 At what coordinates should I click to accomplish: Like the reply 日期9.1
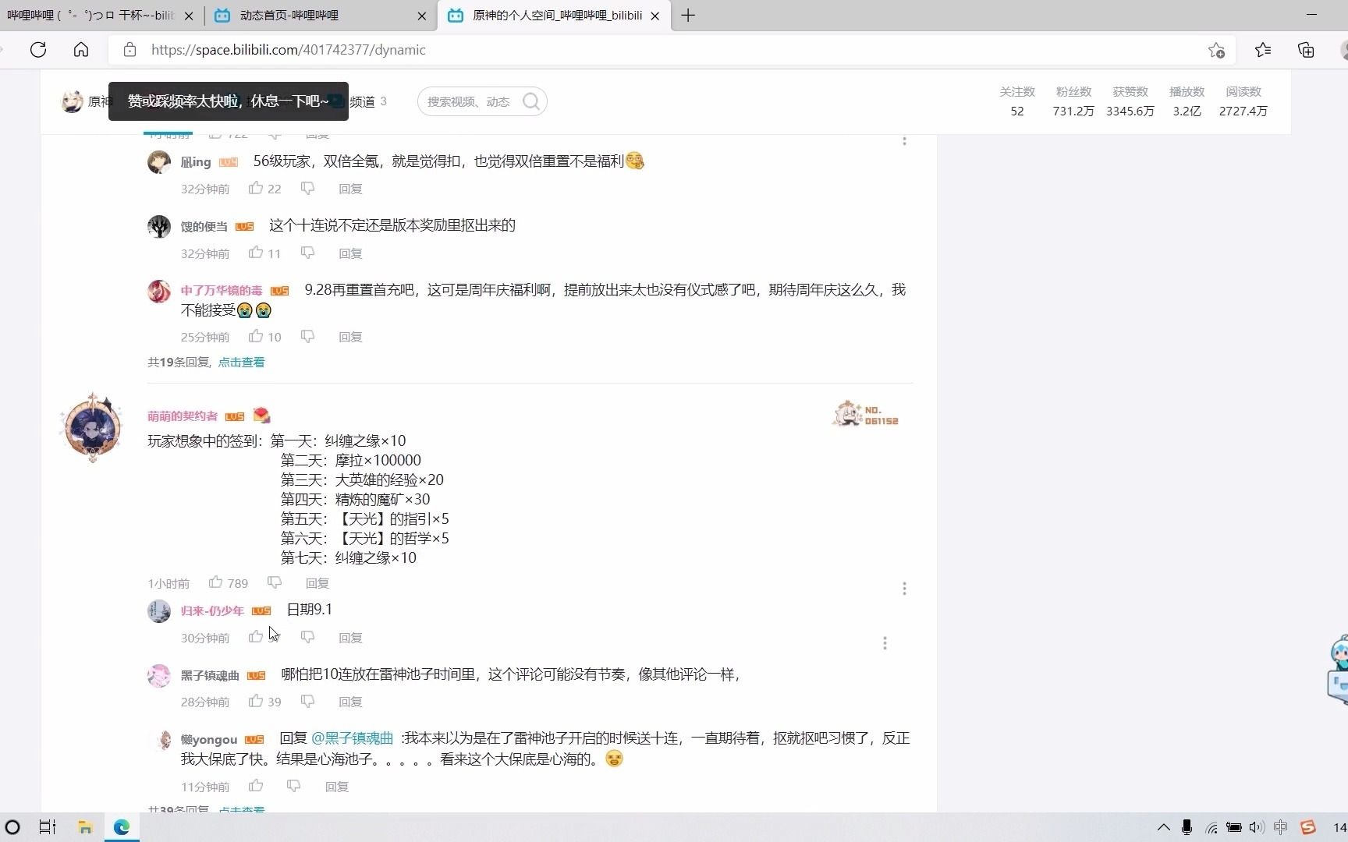pyautogui.click(x=256, y=637)
